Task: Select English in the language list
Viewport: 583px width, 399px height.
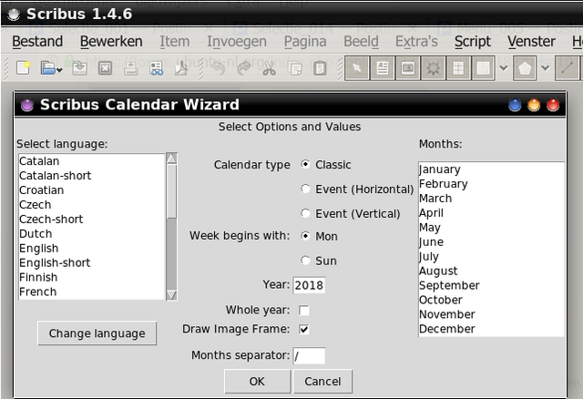Action: pyautogui.click(x=91, y=248)
